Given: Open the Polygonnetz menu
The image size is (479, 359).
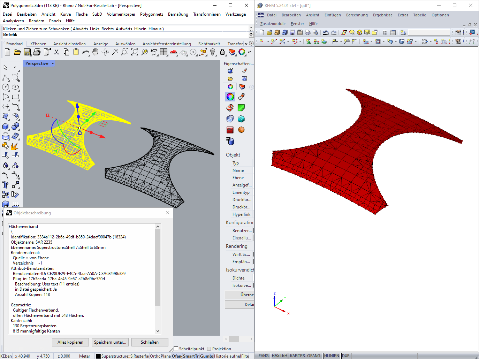Looking at the screenshot, I should pyautogui.click(x=152, y=14).
